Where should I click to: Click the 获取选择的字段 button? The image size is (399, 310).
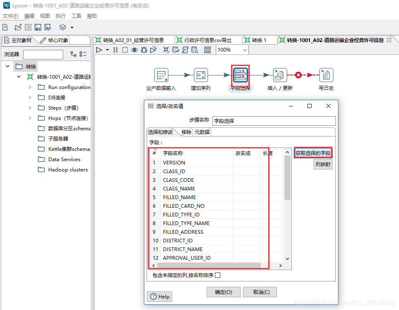pyautogui.click(x=313, y=153)
